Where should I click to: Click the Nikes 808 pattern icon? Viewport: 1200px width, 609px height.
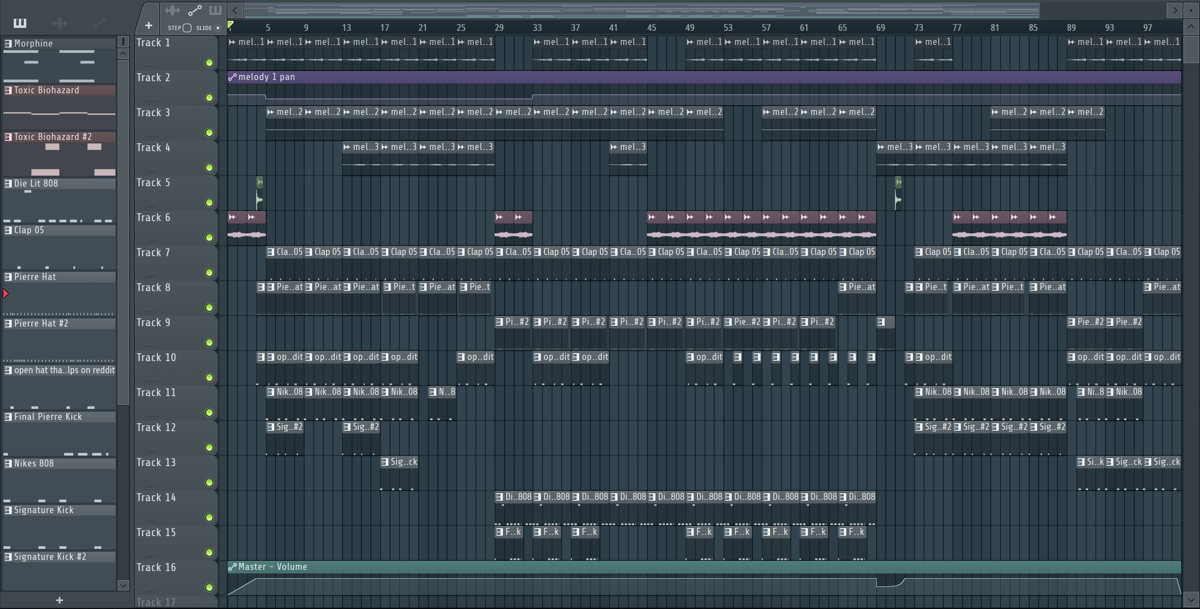click(8, 463)
